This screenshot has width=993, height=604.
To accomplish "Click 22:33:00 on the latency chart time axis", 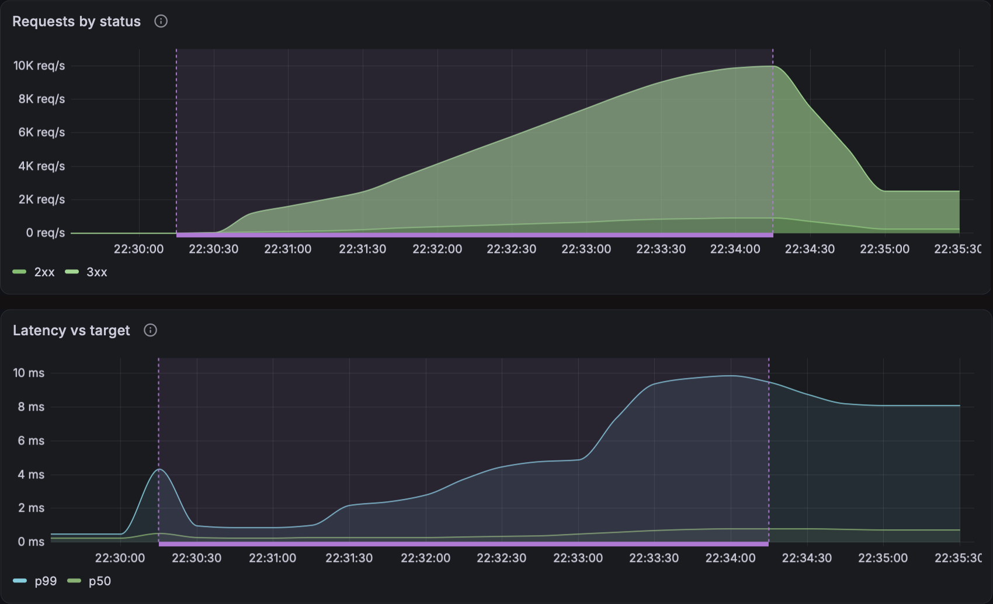I will click(x=578, y=558).
